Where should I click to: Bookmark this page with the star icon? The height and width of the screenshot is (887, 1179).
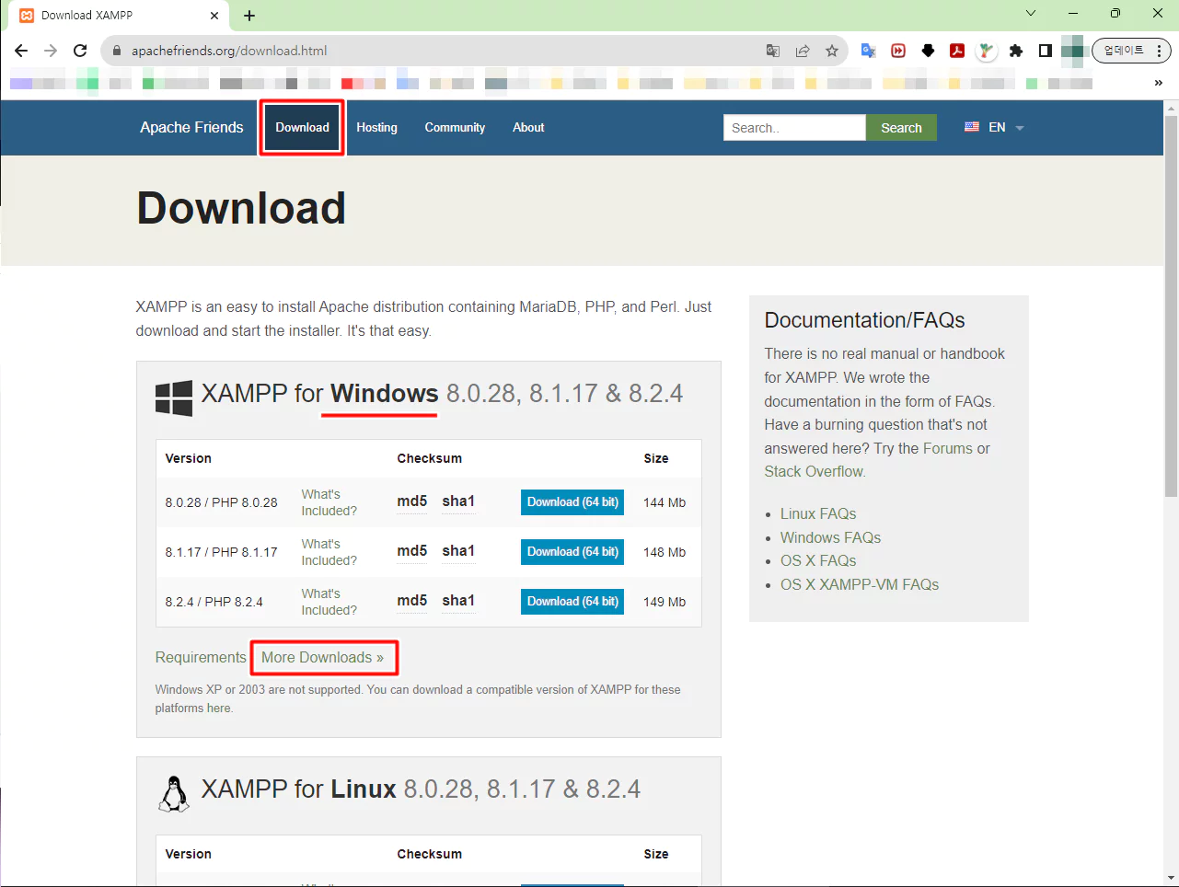(832, 51)
